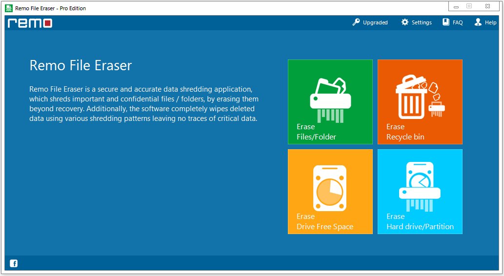Click the Hard drive/Partition label text
Image resolution: width=504 pixels, height=276 pixels.
(x=420, y=227)
